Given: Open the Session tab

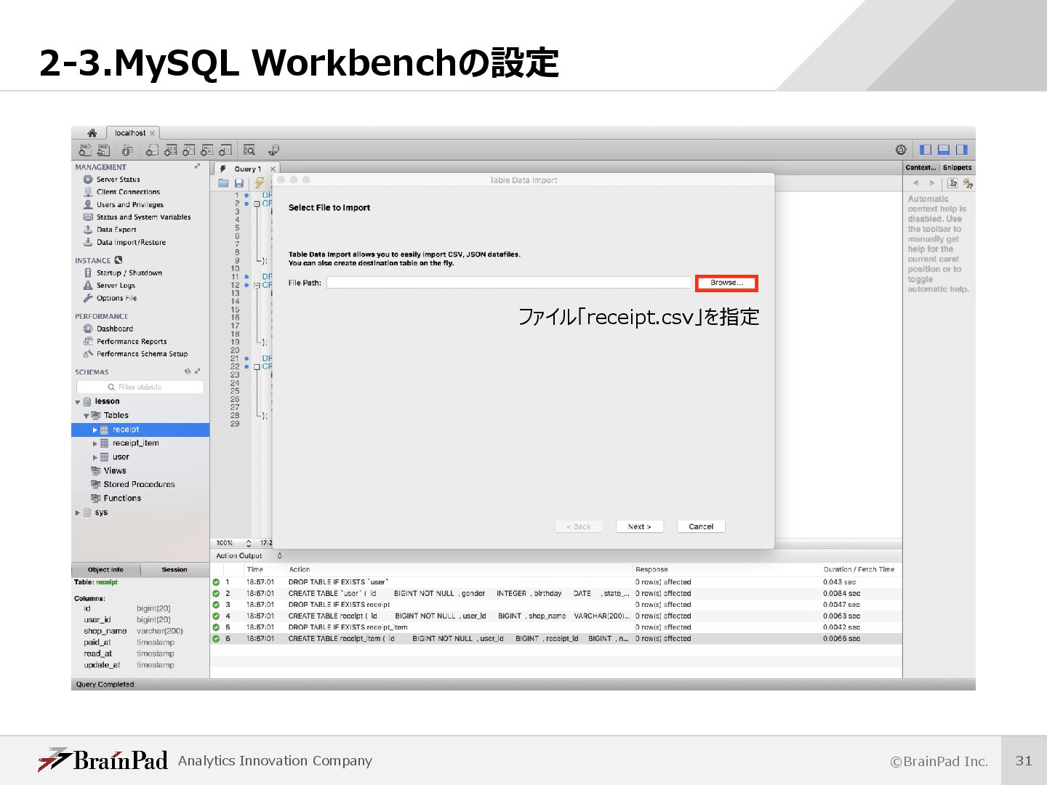Looking at the screenshot, I should click(174, 570).
